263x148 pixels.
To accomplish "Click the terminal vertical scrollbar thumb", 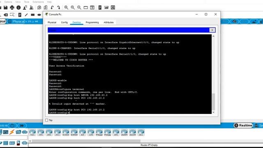I will coord(213,102).
